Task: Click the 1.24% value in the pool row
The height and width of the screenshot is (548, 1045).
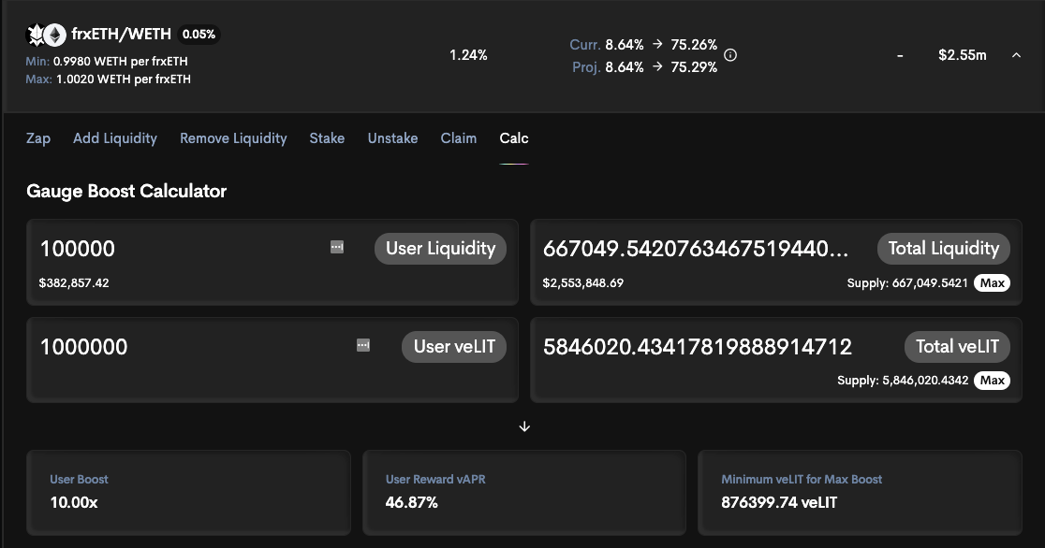Action: 468,55
